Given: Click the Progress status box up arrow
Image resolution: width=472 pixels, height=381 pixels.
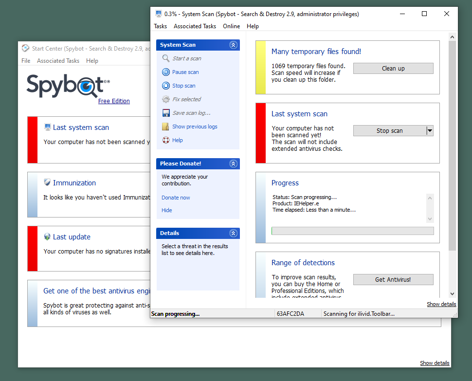Looking at the screenshot, I should coord(430,198).
